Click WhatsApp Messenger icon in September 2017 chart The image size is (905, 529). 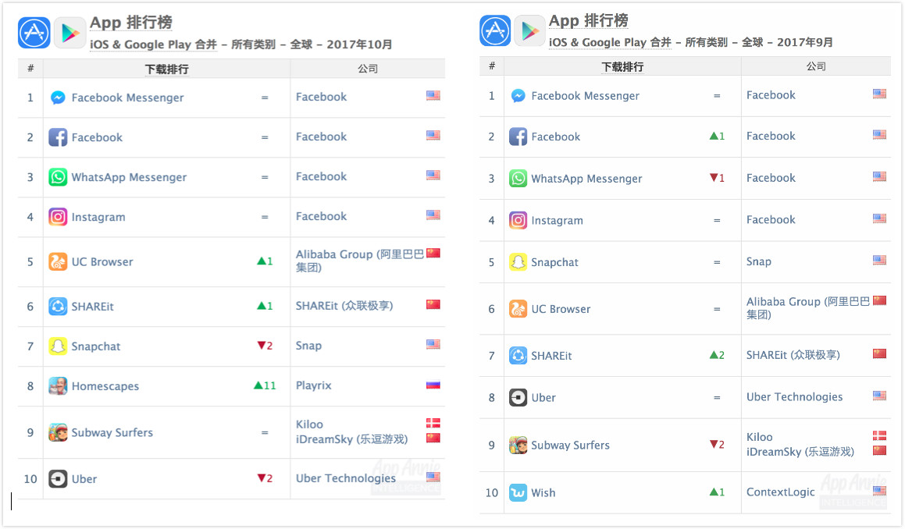[x=518, y=178]
